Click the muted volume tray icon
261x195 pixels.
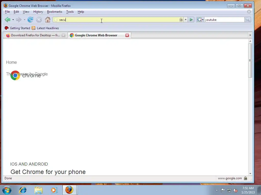click(235, 190)
